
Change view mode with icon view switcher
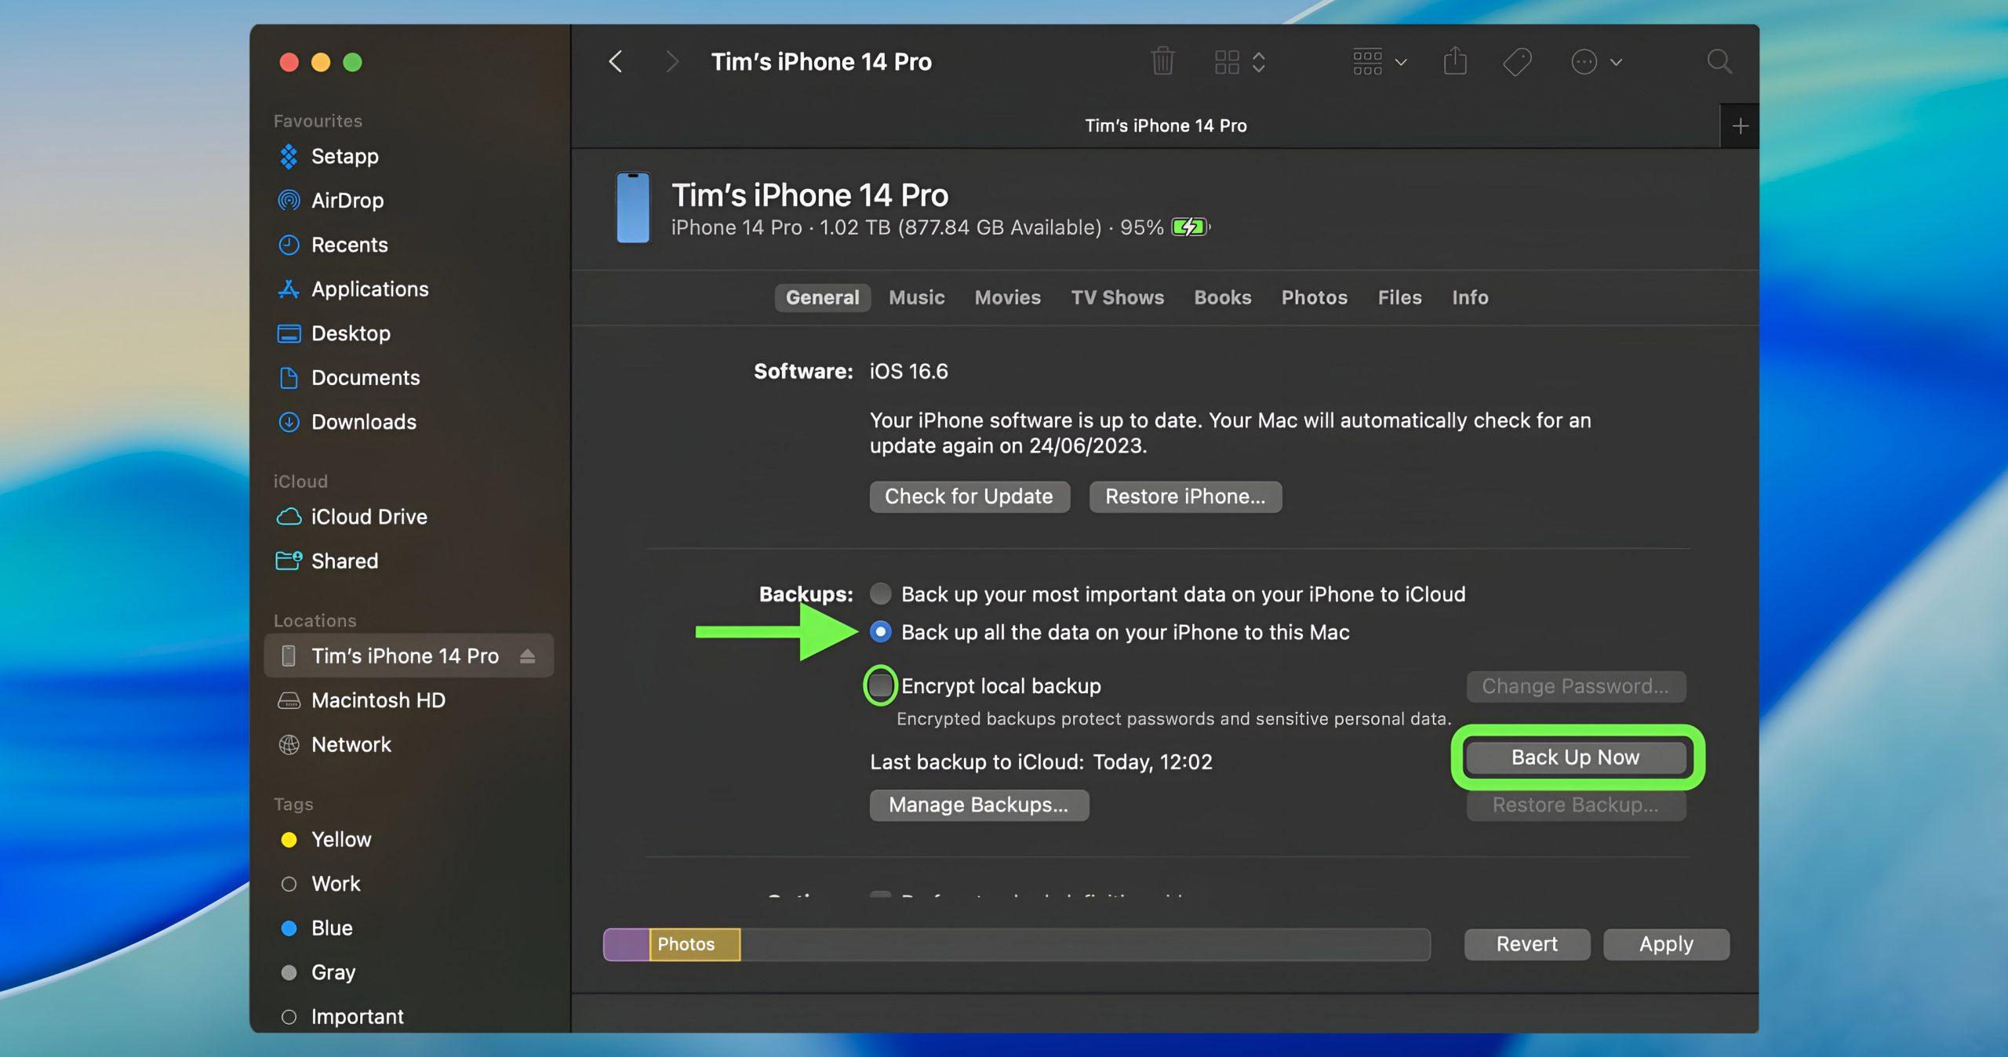click(x=1239, y=62)
